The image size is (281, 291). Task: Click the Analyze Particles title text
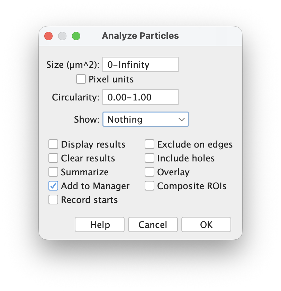140,36
